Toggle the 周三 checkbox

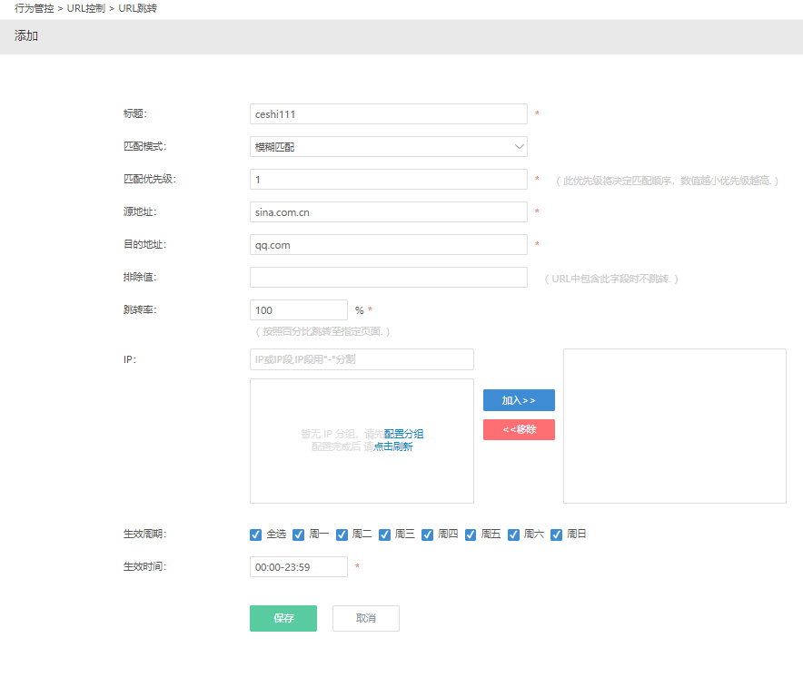[x=385, y=535]
